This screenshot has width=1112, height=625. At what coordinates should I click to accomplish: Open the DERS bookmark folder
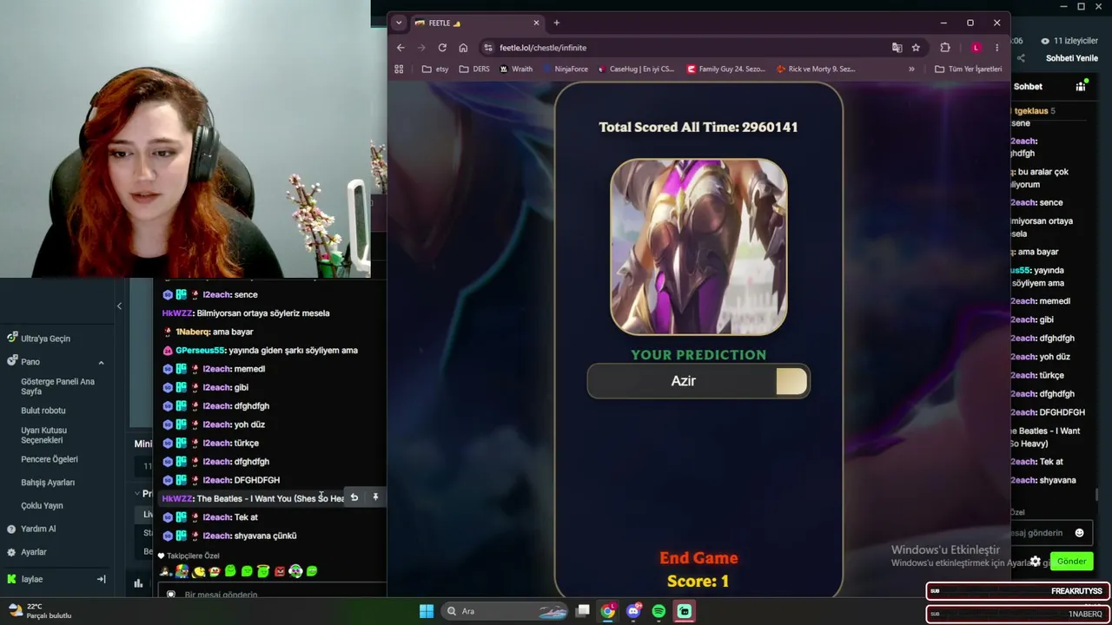click(474, 69)
